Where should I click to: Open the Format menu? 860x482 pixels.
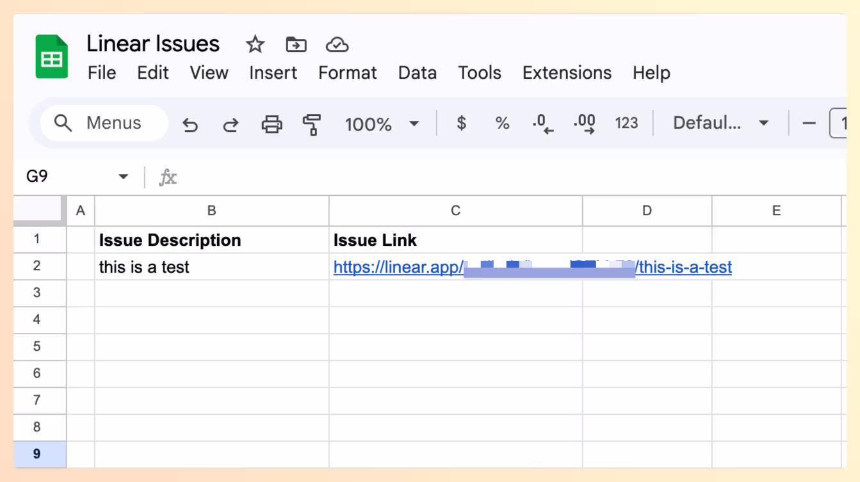[348, 73]
